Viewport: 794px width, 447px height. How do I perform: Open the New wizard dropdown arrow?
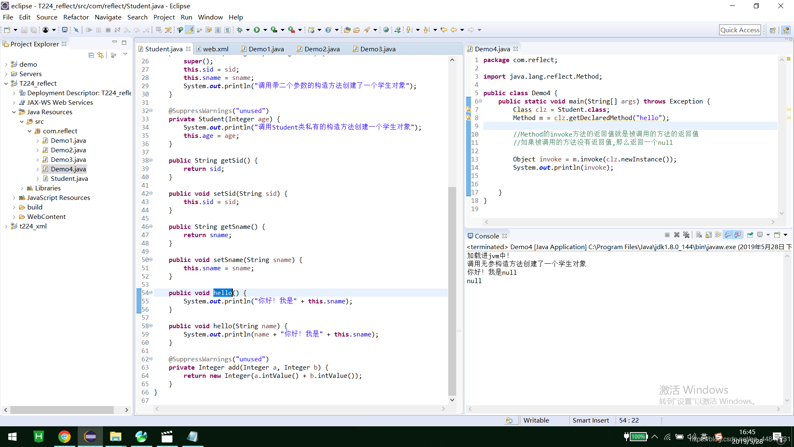pos(15,30)
